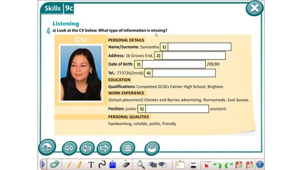Click the eye with white screen icon

pyautogui.click(x=162, y=164)
